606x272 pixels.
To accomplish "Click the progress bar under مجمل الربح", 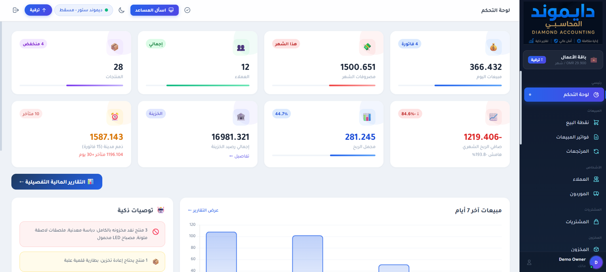I will 324,155.
